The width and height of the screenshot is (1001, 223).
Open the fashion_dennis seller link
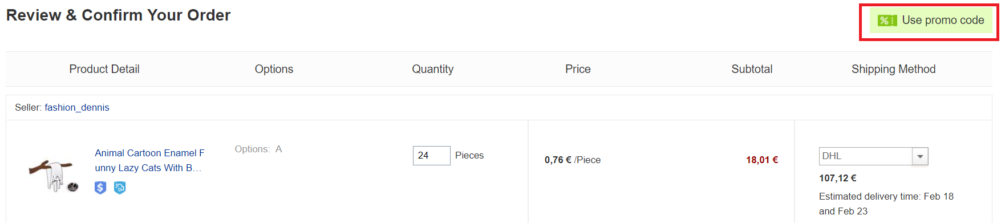[77, 107]
